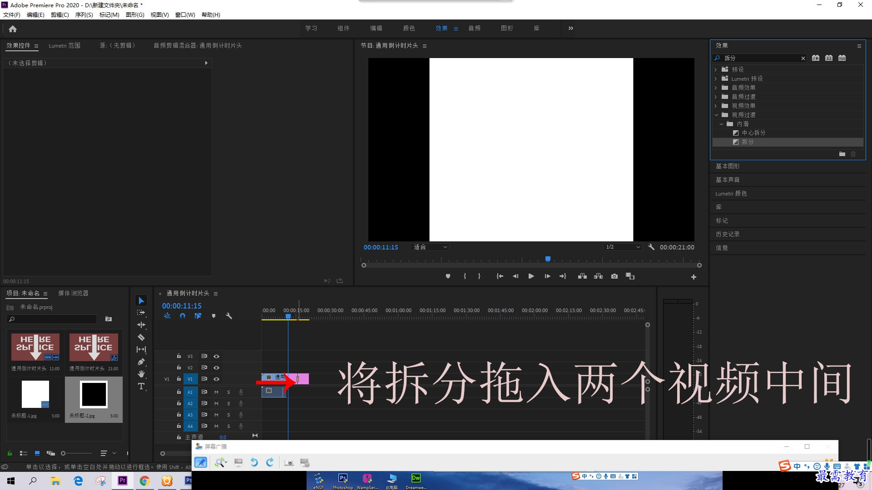Toggle V2 track output eye
Viewport: 872px width, 490px height.
pyautogui.click(x=217, y=367)
